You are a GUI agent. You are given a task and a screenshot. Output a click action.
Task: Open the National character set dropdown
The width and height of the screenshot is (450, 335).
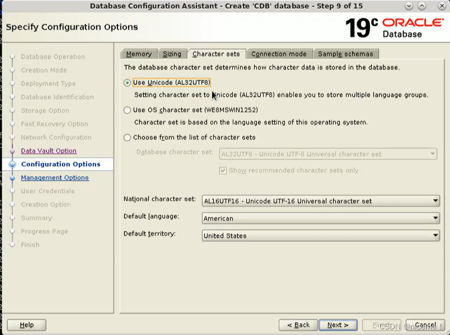(x=435, y=201)
